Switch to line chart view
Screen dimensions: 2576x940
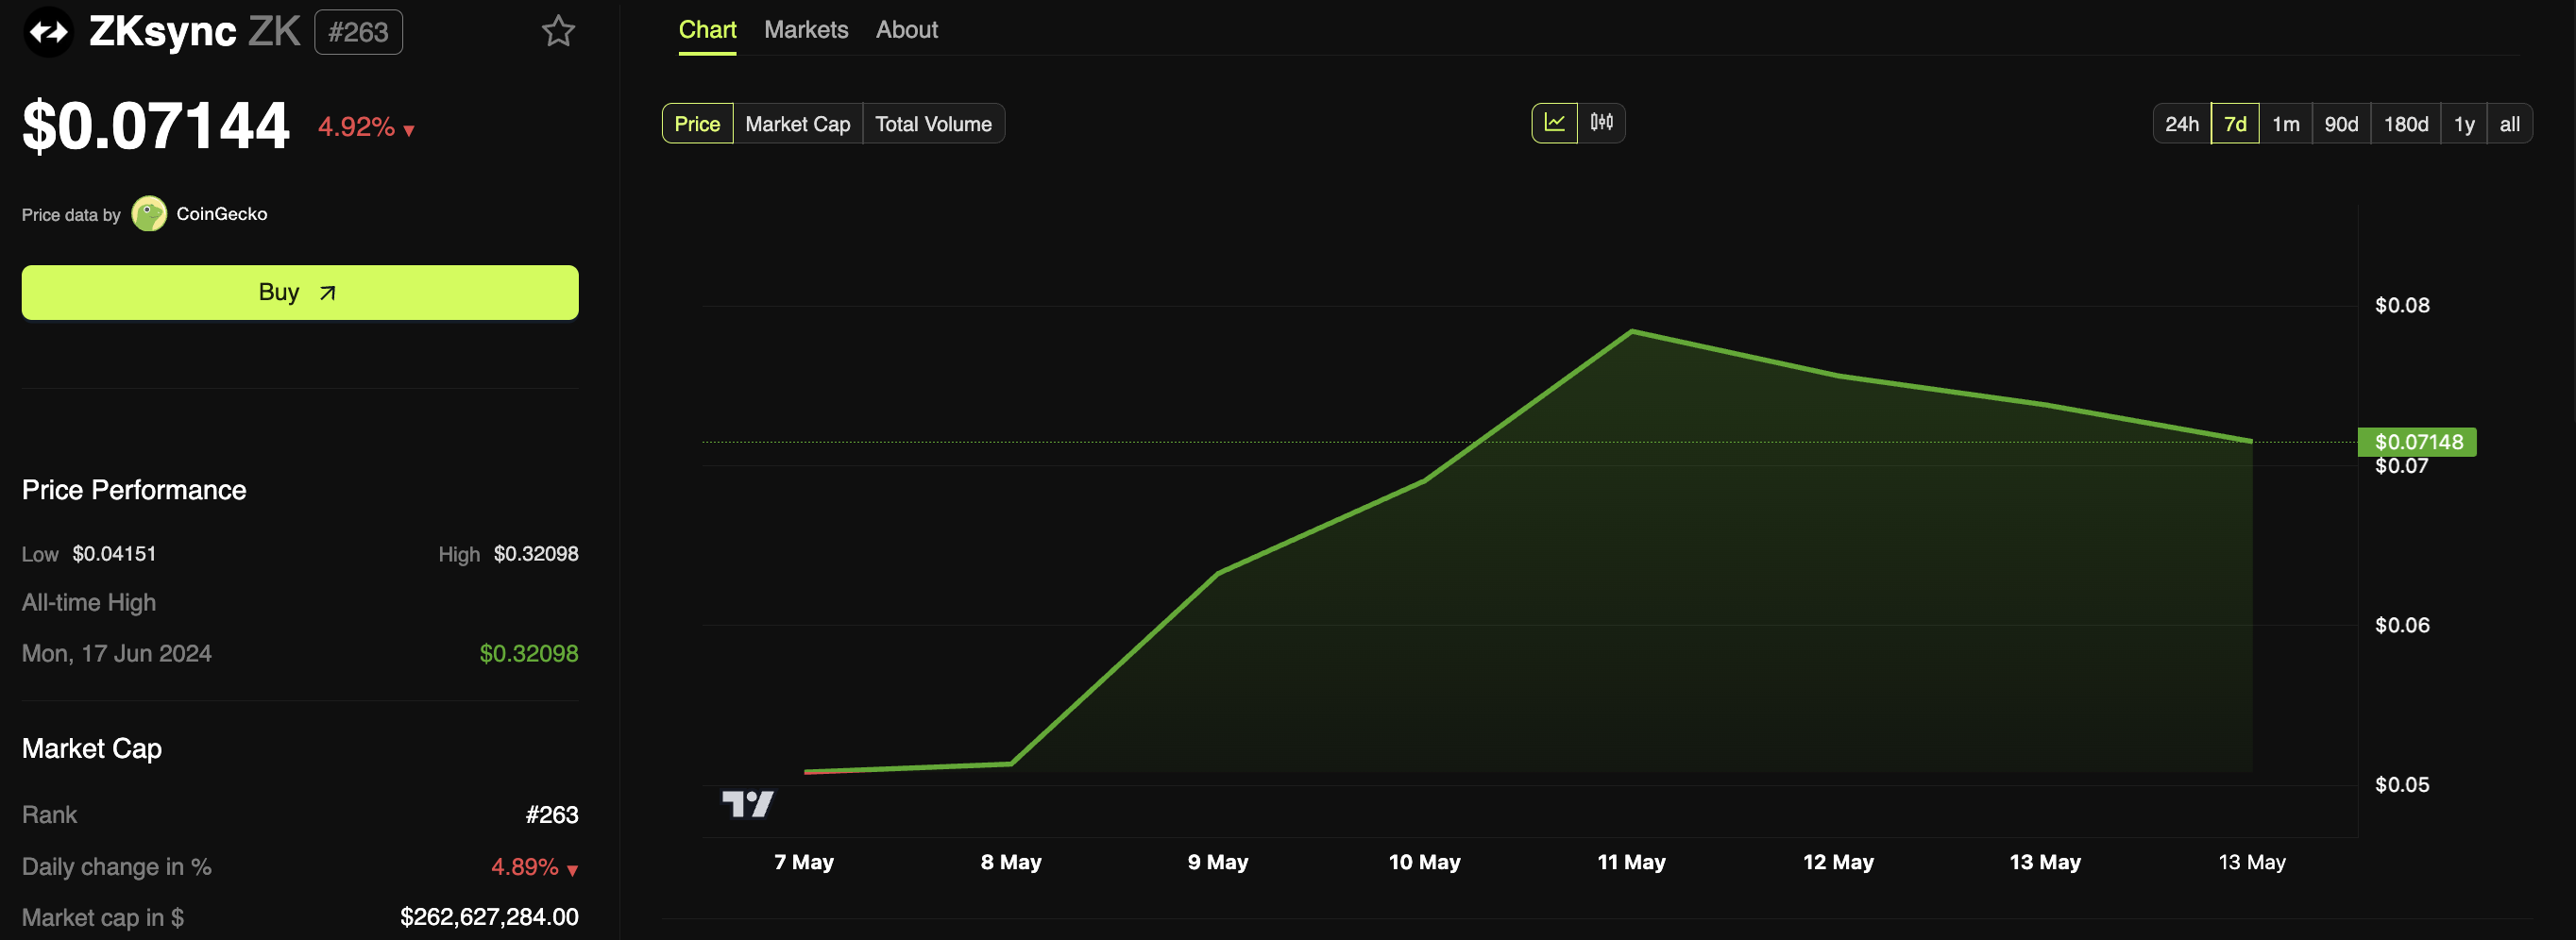click(x=1555, y=123)
